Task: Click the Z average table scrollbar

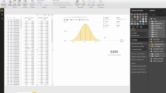Action: pos(52,30)
